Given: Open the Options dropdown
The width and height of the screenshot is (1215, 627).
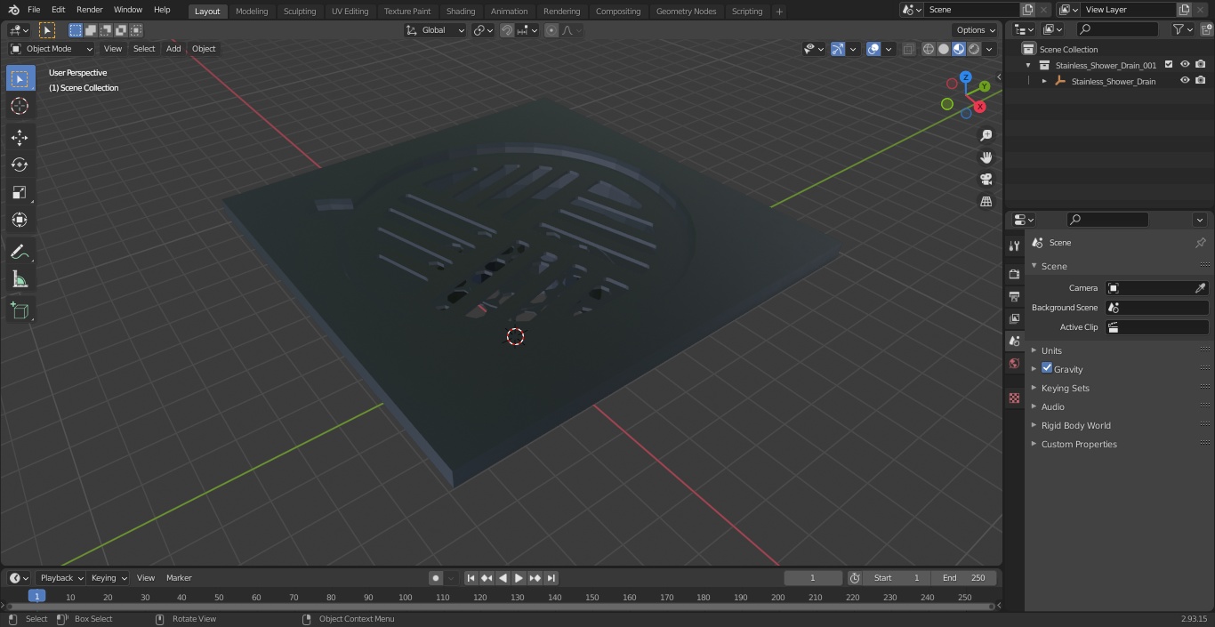Looking at the screenshot, I should (976, 30).
